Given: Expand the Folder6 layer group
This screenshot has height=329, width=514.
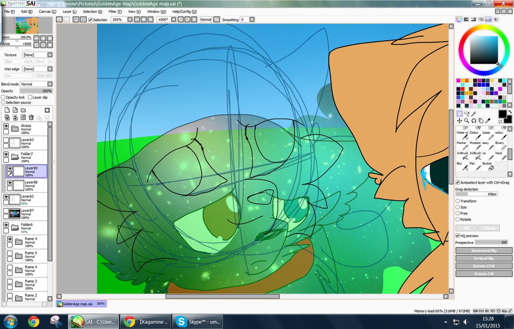Looking at the screenshot, I should click(15, 227).
